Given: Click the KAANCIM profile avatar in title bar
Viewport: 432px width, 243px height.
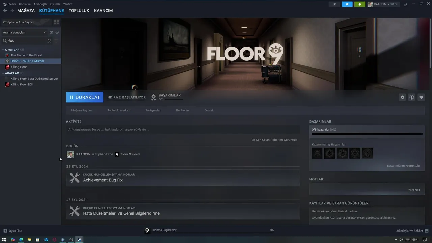Looking at the screenshot, I should click(370, 4).
